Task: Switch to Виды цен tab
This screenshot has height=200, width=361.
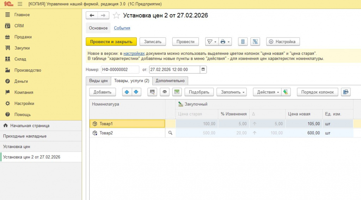Action: (x=98, y=81)
